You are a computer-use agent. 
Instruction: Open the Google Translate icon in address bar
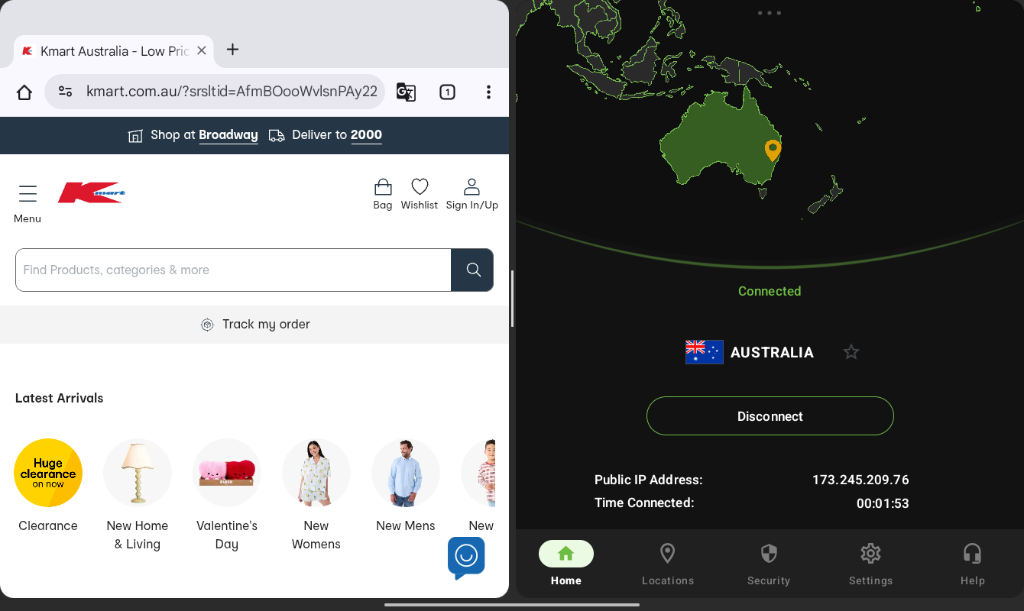pyautogui.click(x=406, y=92)
